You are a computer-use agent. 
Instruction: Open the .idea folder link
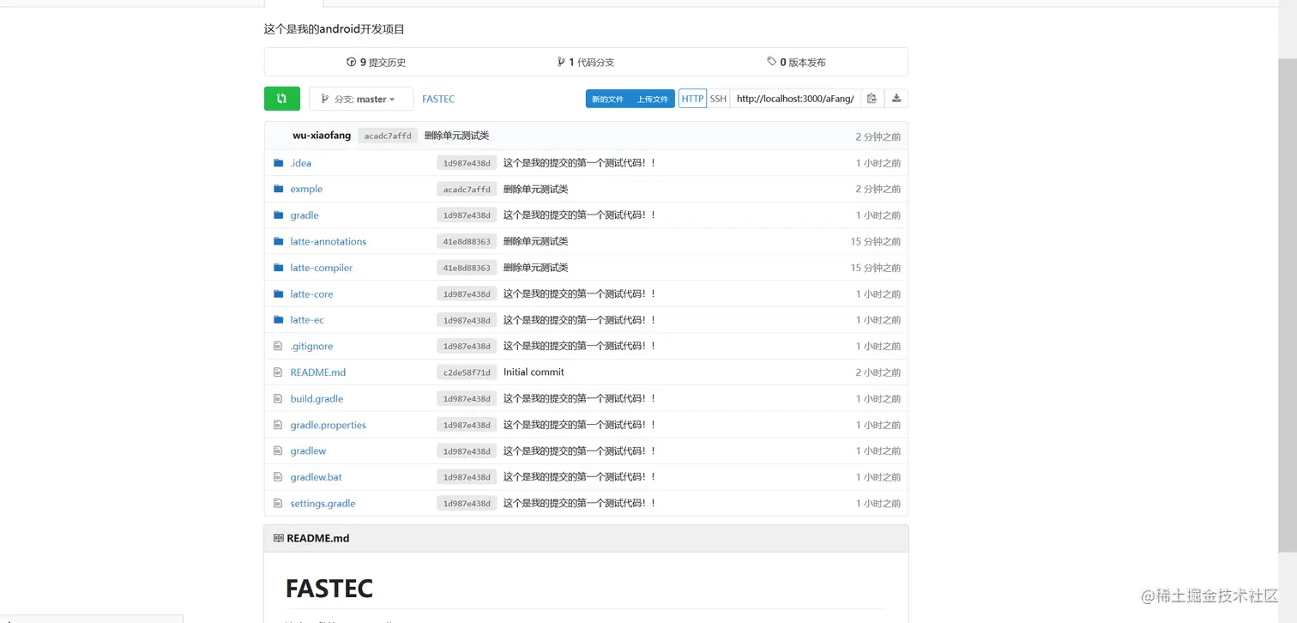click(x=301, y=163)
